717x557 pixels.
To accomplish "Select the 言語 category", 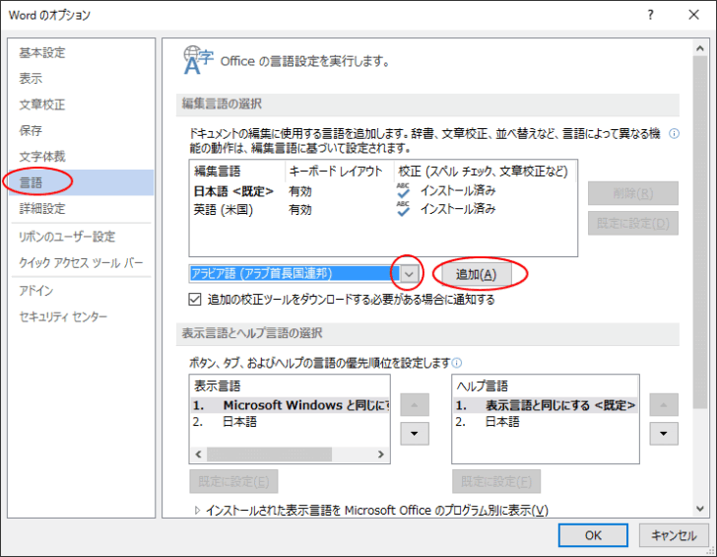I will [81, 182].
